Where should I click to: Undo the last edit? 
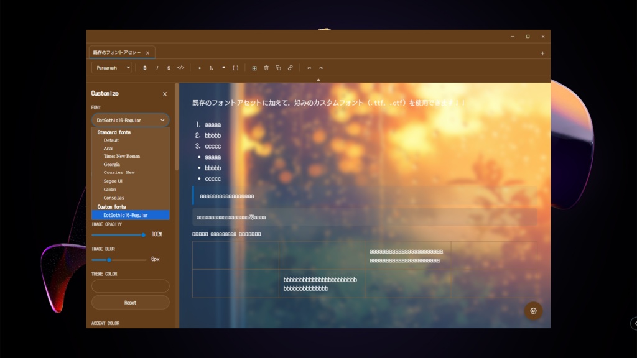pos(309,68)
